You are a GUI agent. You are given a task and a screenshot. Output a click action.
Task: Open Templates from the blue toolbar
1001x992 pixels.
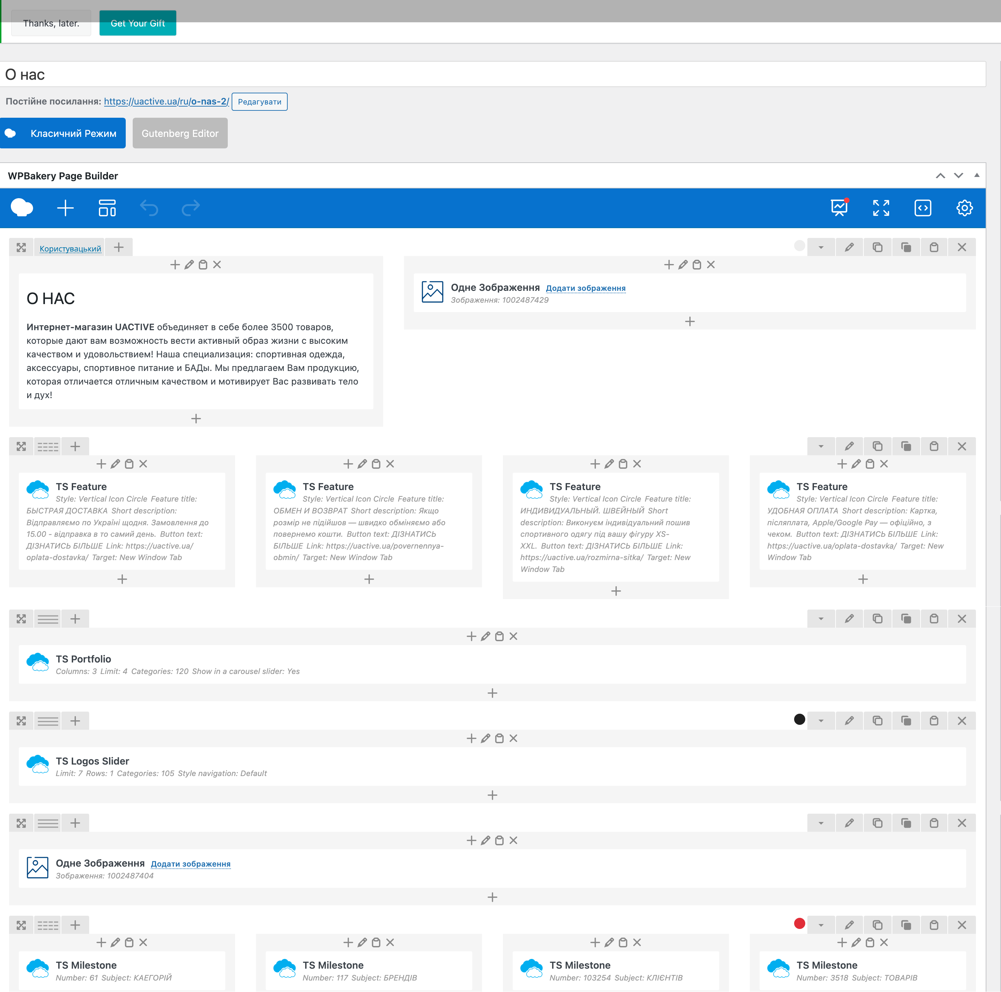(x=107, y=208)
